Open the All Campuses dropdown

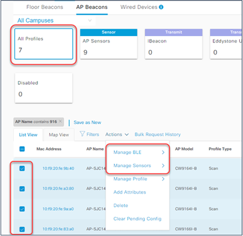(x=55, y=20)
